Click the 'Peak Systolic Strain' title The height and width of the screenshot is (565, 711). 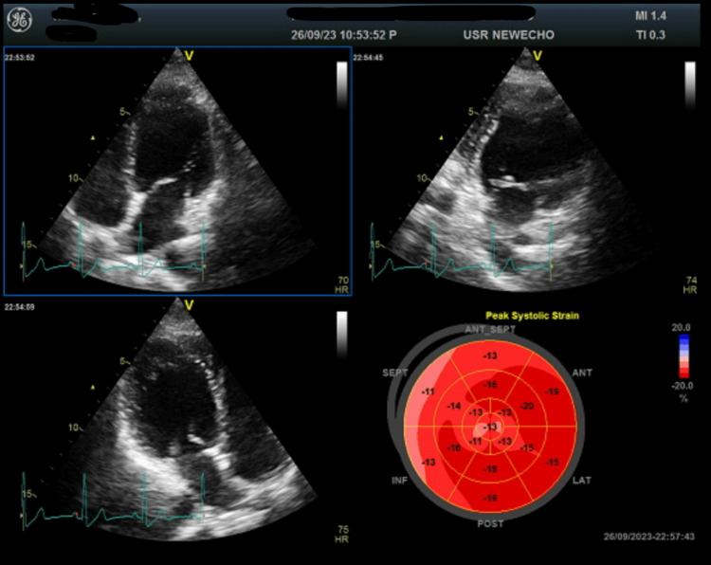532,316
